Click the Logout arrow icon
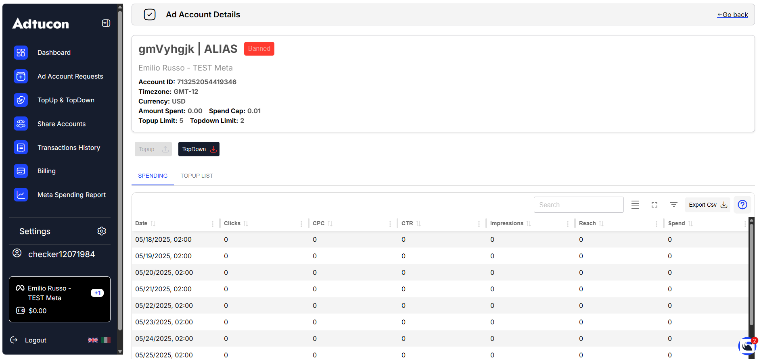 14,340
